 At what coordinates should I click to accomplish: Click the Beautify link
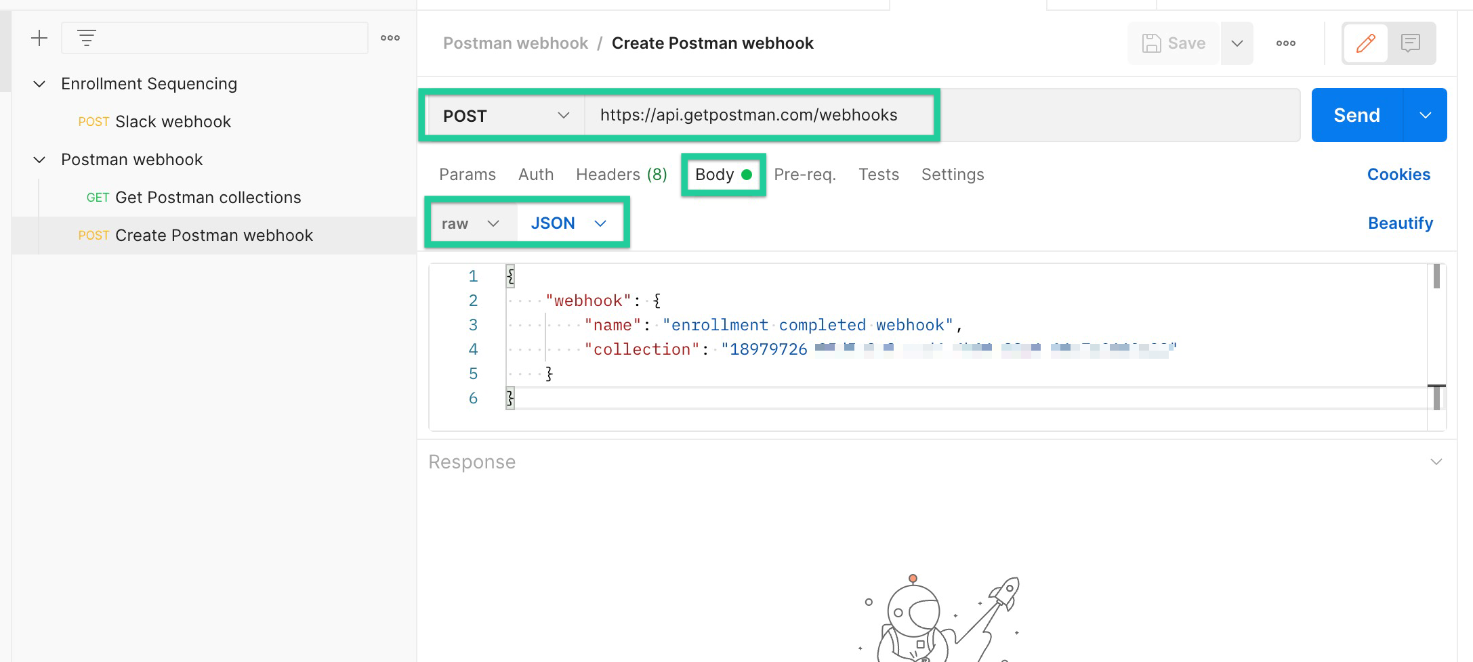point(1401,223)
